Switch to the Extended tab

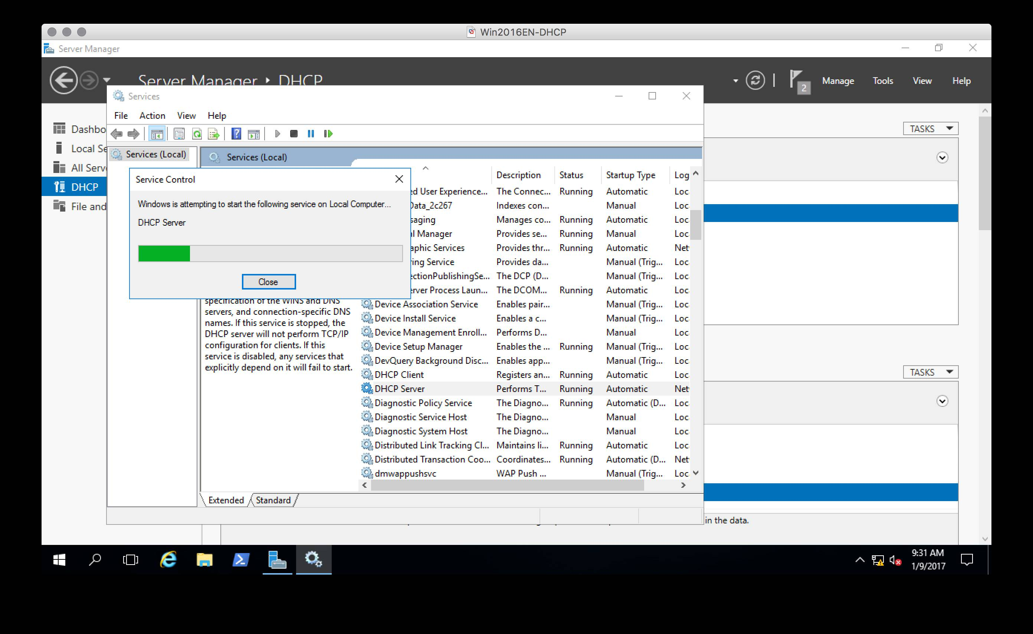point(226,500)
